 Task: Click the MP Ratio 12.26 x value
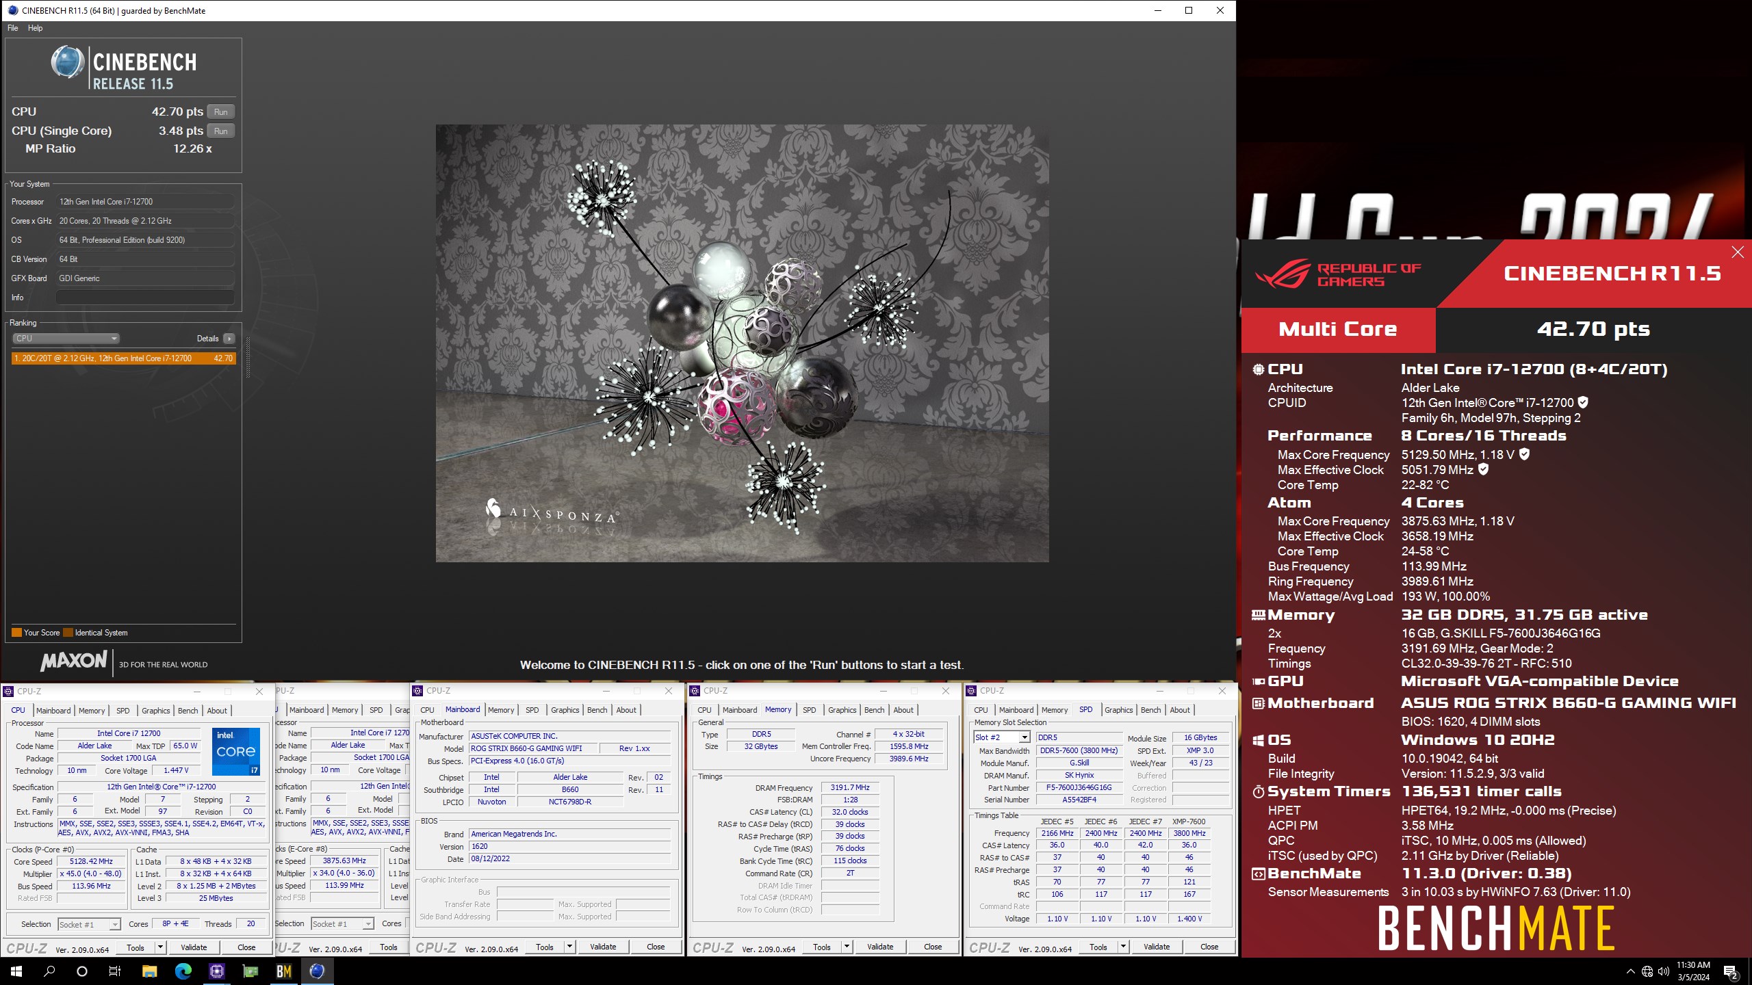(x=192, y=148)
